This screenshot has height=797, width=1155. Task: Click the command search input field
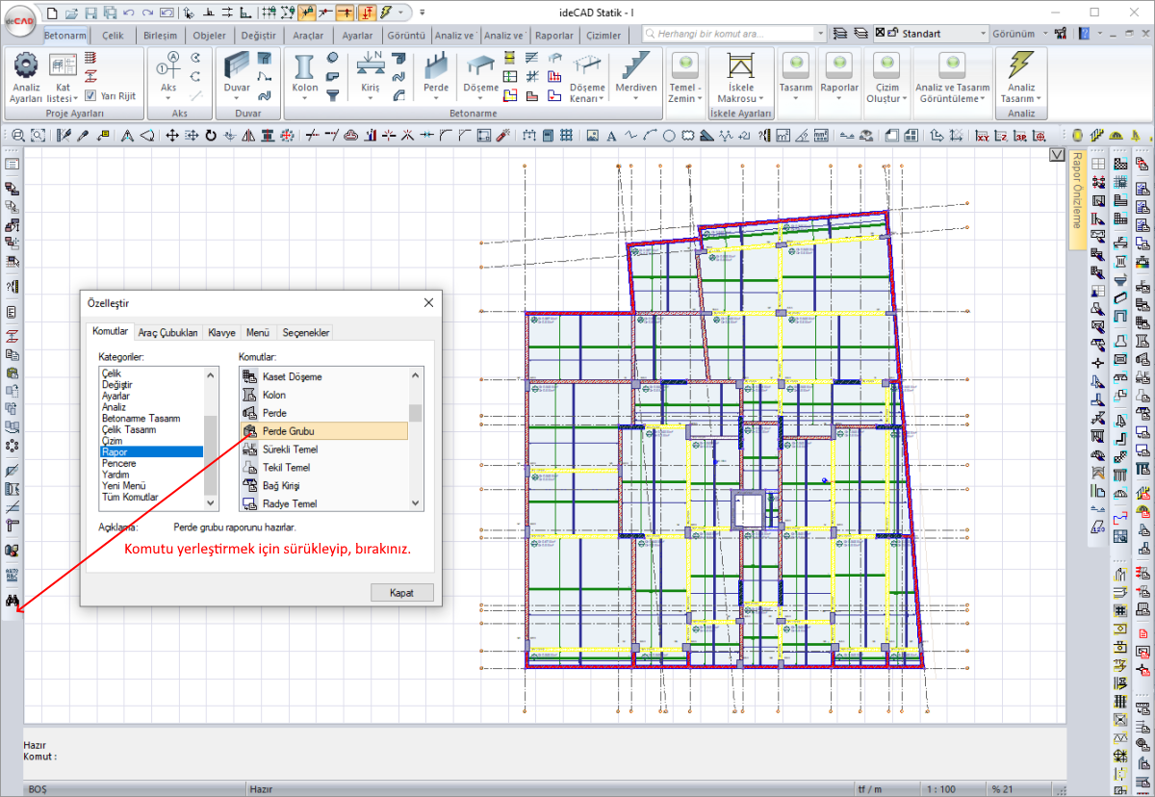click(733, 34)
